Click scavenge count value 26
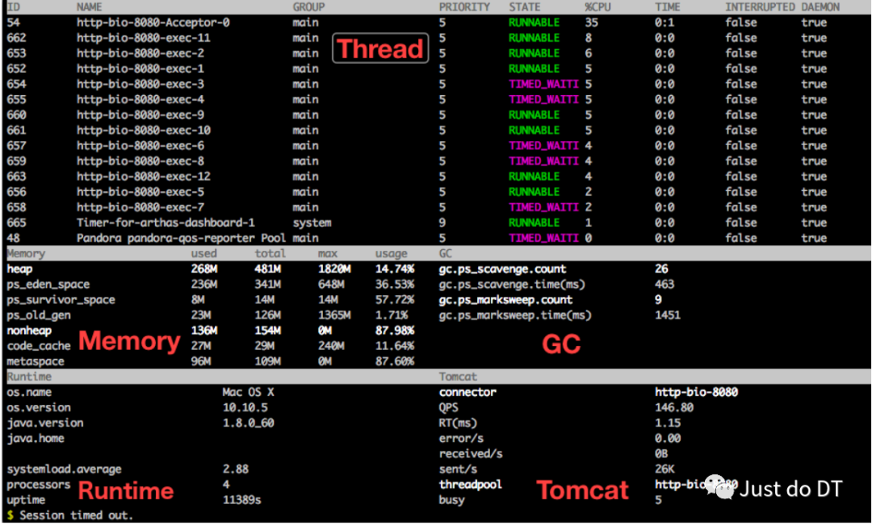This screenshot has height=525, width=872. (x=661, y=269)
